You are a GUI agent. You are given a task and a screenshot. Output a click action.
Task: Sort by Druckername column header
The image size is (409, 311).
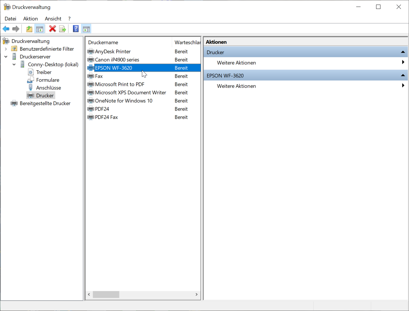pos(103,42)
